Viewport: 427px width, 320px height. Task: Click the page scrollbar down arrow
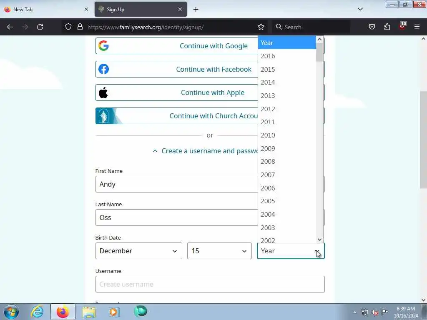pyautogui.click(x=423, y=300)
